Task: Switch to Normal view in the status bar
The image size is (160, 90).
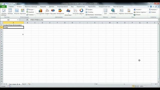Action: [133, 86]
